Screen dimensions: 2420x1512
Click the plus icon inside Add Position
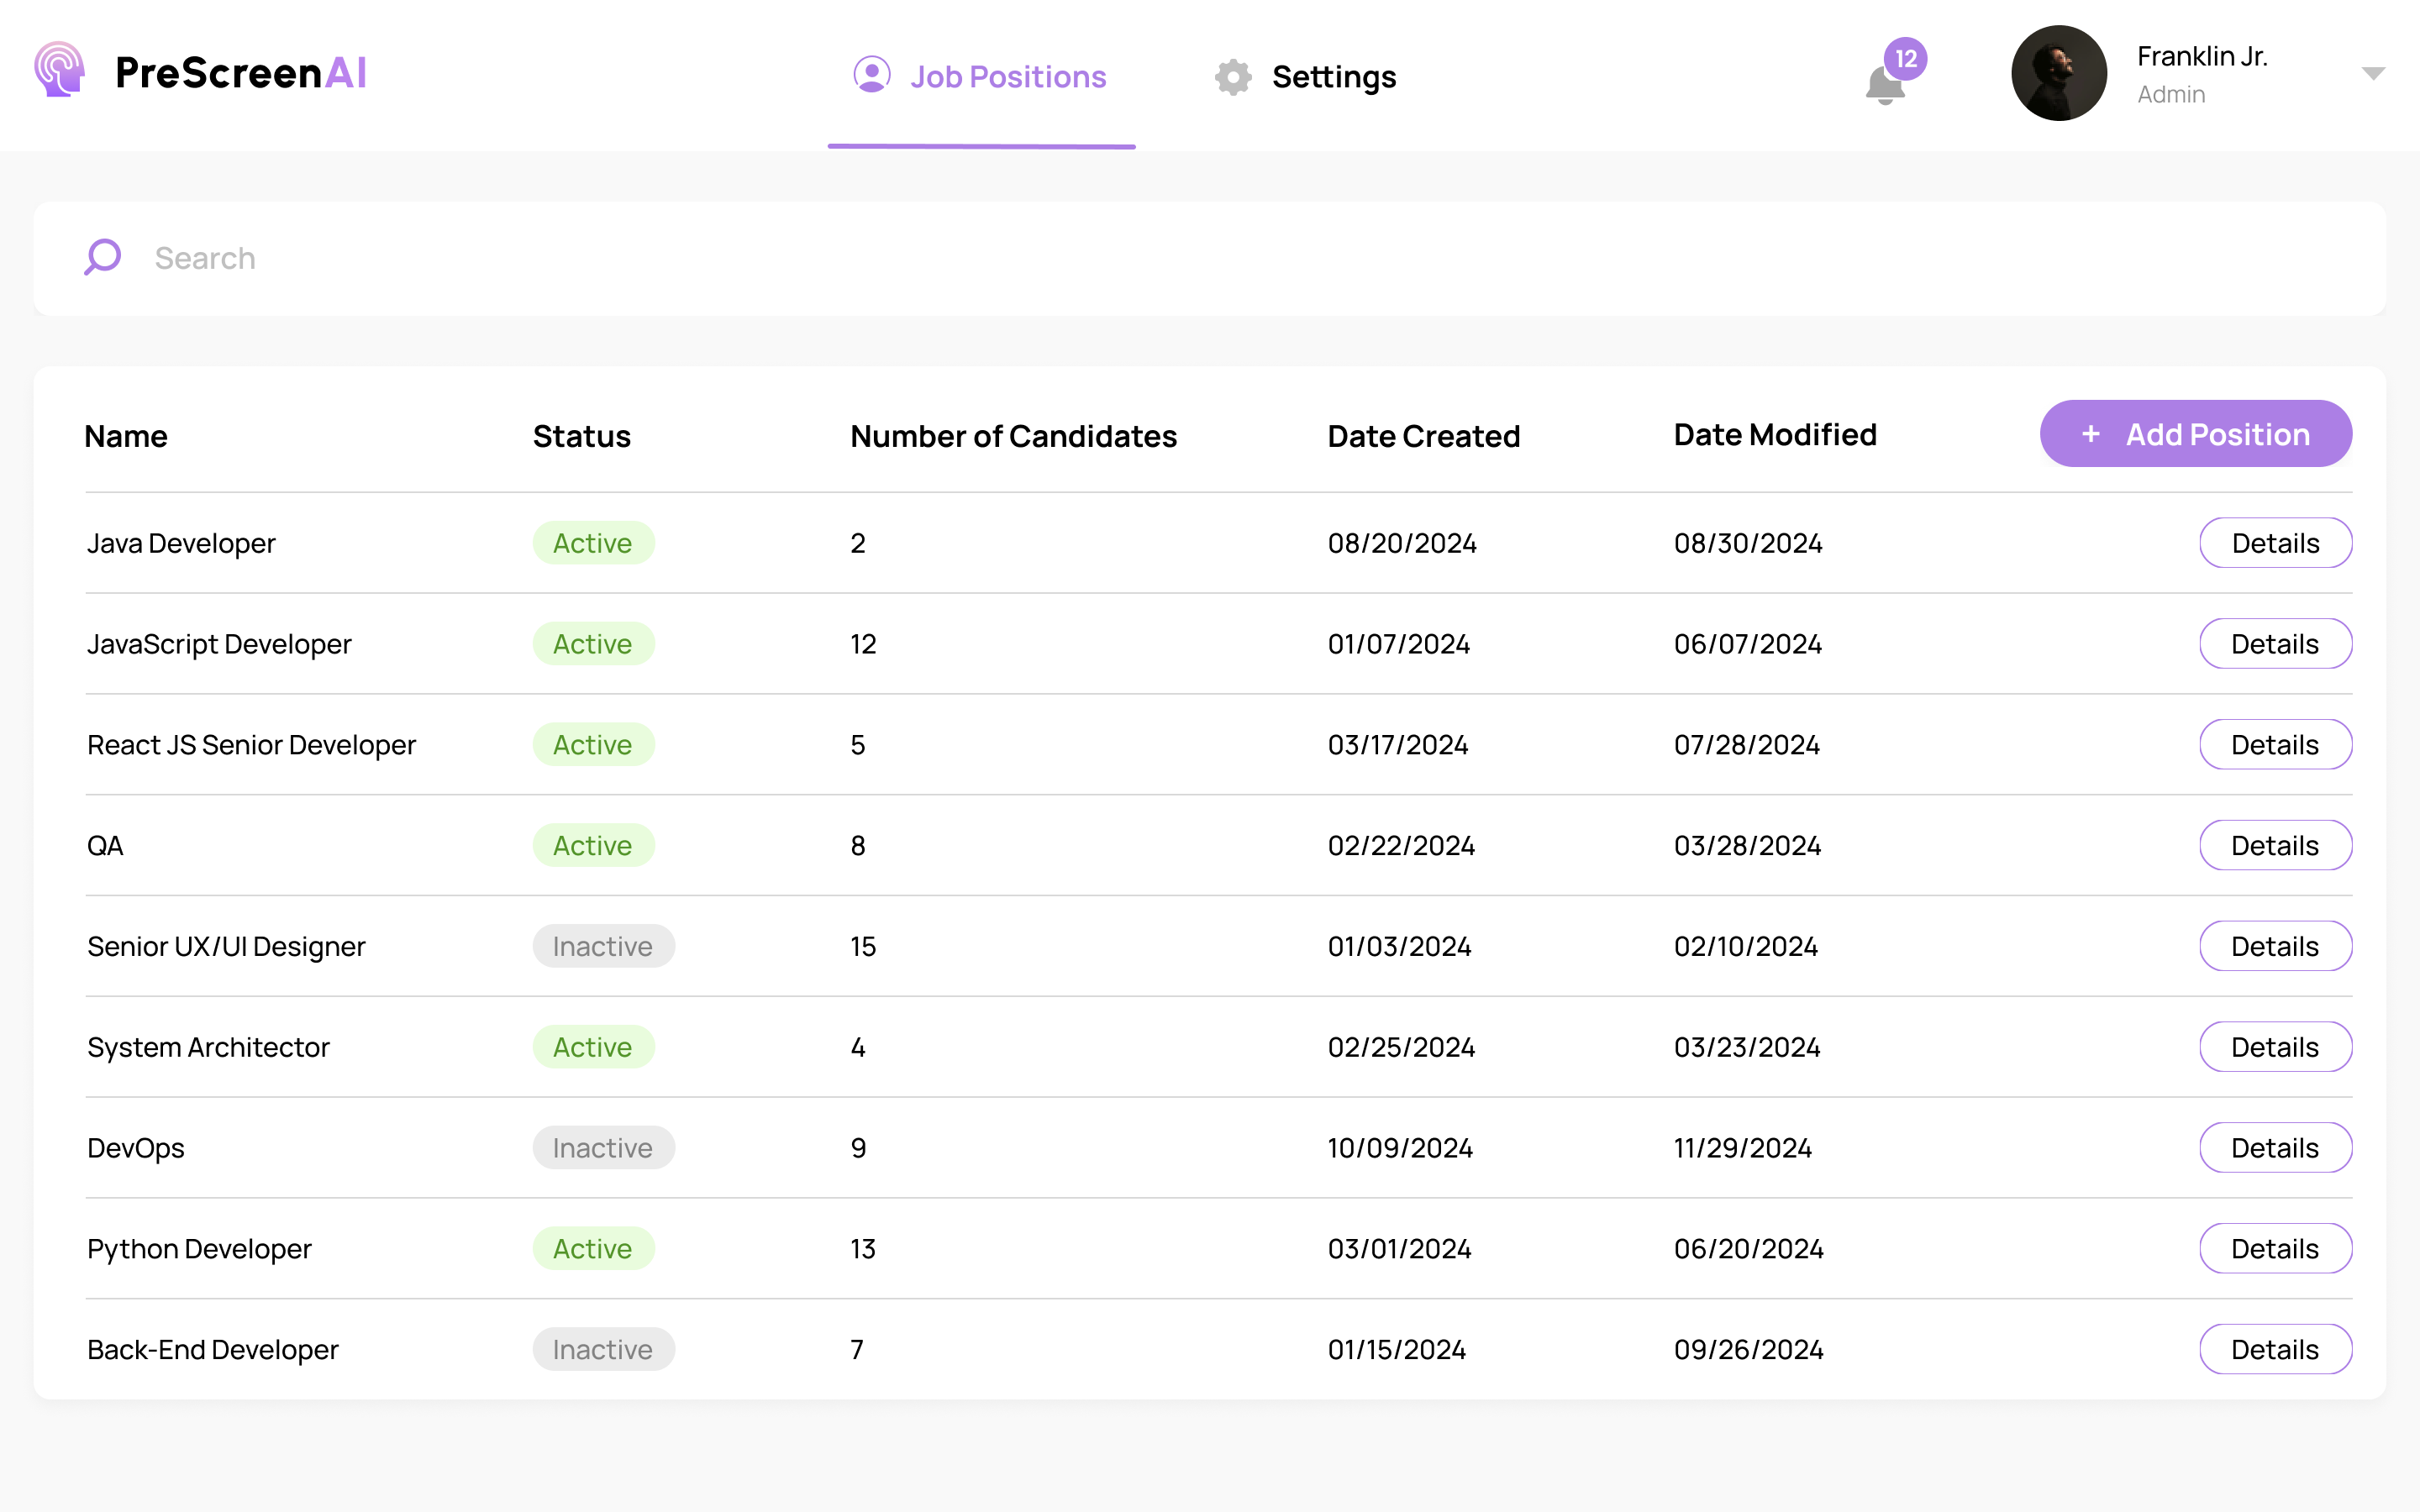pos(2091,434)
